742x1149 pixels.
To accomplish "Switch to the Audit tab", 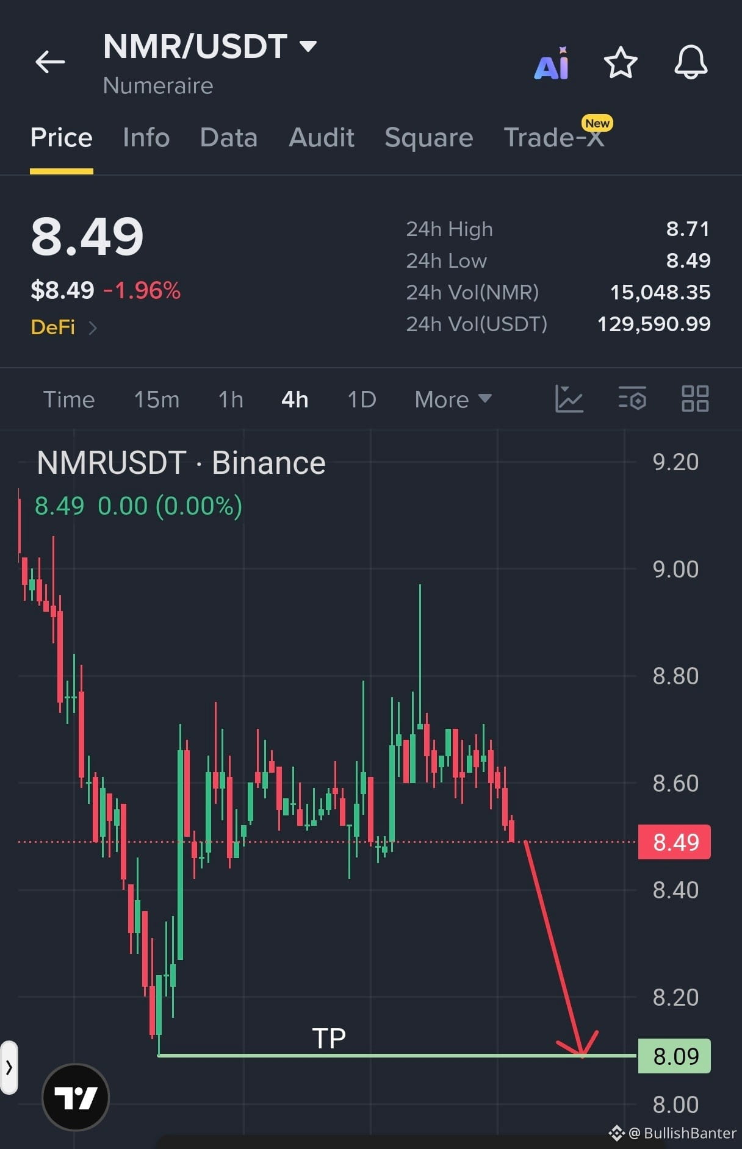I will click(322, 138).
